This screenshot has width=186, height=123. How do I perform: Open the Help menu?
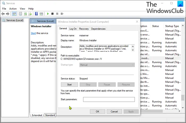coord(31,9)
